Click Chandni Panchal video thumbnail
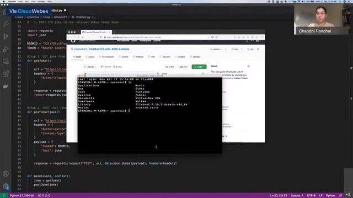Viewport: 353px width, 198px height. [x=322, y=19]
